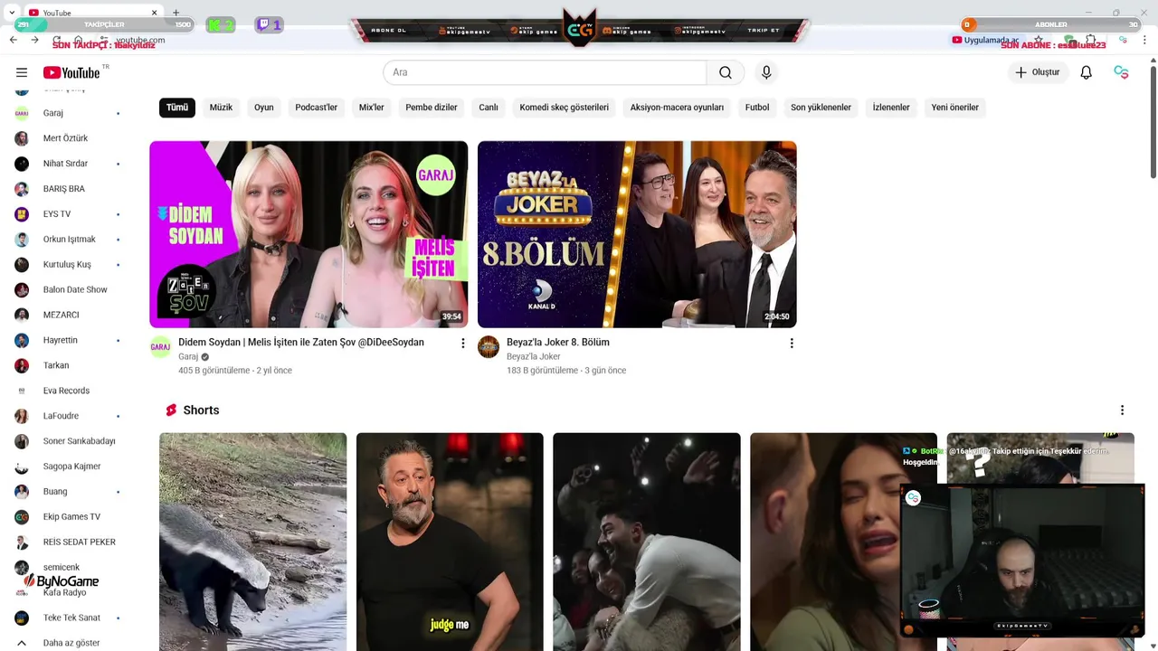Viewport: 1158px width, 651px height.
Task: Close the YouTube browser tab
Action: pos(154,13)
